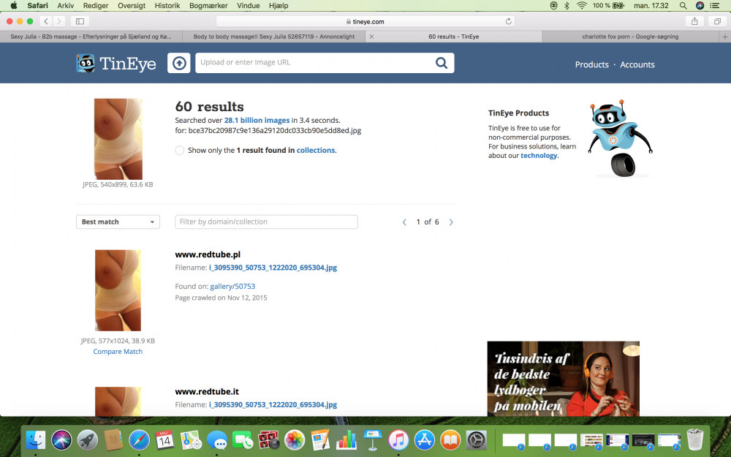The width and height of the screenshot is (731, 457).
Task: Go back with Safari's back arrow
Action: coord(45,21)
